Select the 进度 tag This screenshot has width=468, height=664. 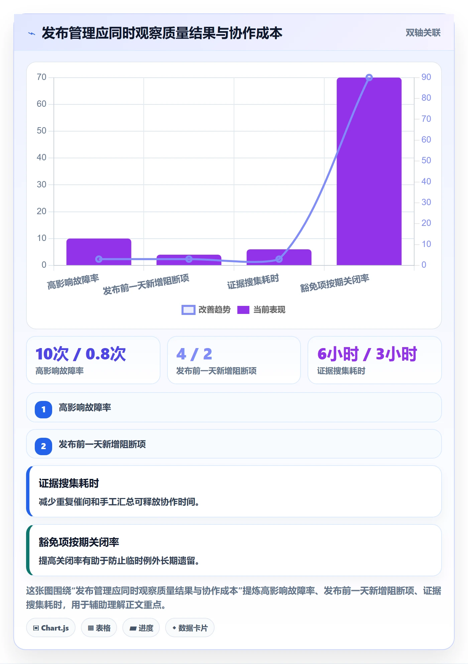click(141, 628)
